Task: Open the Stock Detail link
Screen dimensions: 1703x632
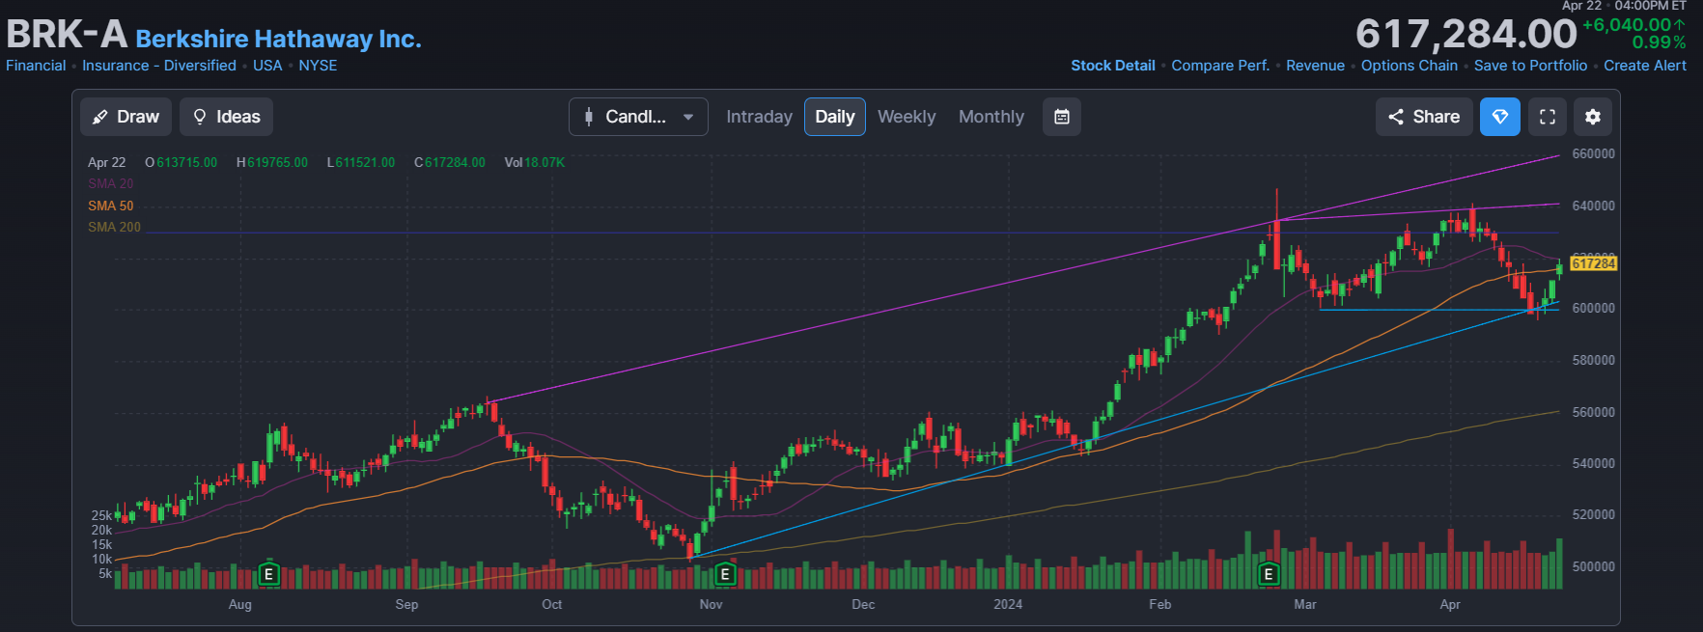Action: coord(1113,66)
